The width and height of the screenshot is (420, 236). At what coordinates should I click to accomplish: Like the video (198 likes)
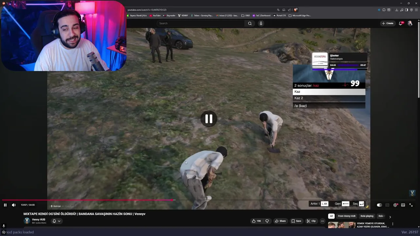256,221
